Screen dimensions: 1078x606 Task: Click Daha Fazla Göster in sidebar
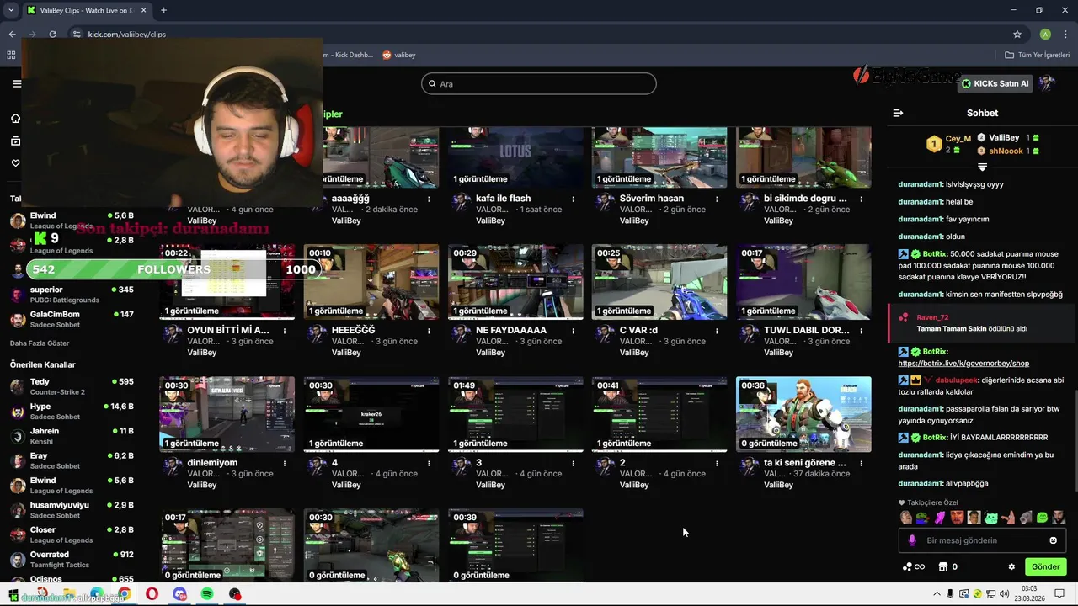40,343
